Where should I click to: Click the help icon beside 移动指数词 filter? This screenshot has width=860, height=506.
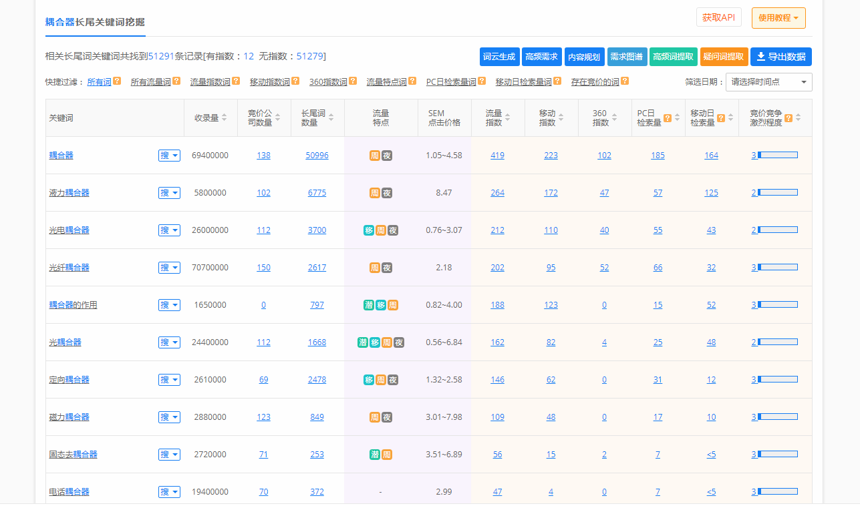(295, 81)
